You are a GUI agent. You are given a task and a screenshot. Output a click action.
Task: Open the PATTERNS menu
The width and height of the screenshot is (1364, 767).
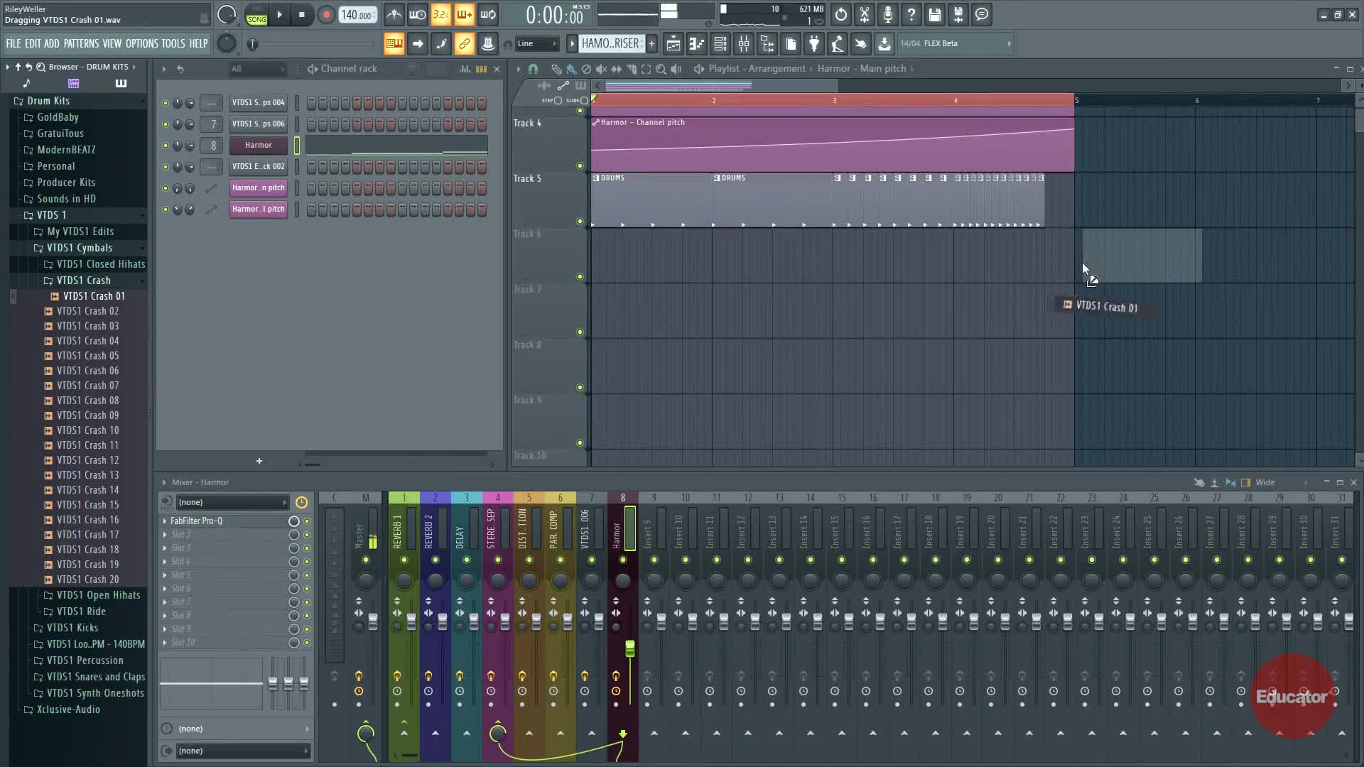click(x=81, y=44)
